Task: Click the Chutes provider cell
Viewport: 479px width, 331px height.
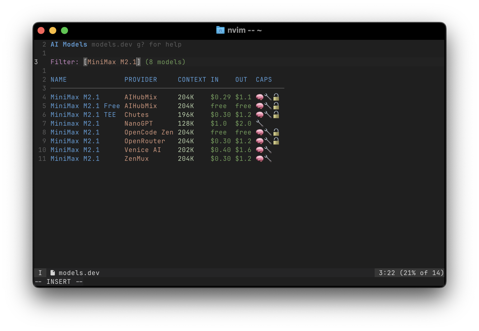Action: 137,115
